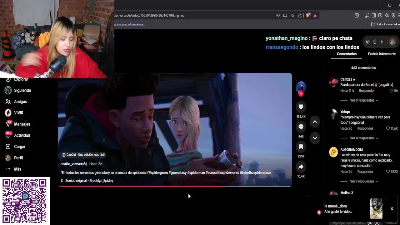The image size is (400, 225).
Task: Dismiss the la mamá _dora like notification
Action: coord(392,209)
